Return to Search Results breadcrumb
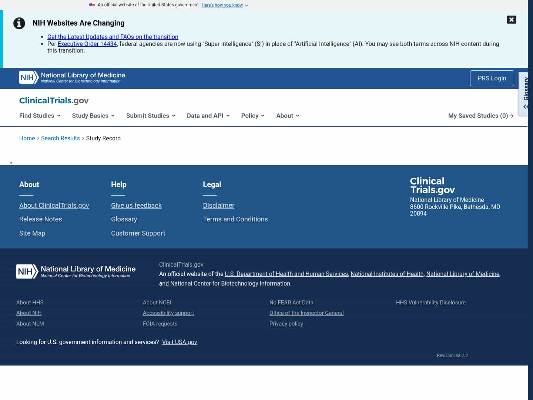 click(60, 138)
